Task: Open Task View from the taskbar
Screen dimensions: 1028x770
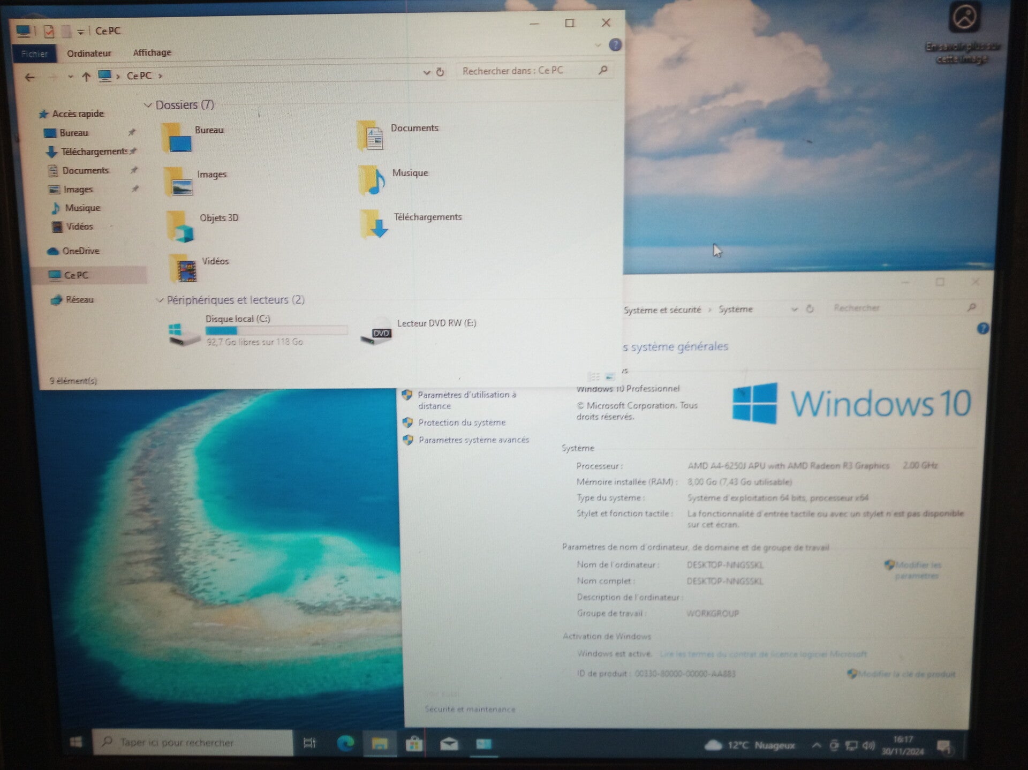Action: (x=309, y=743)
